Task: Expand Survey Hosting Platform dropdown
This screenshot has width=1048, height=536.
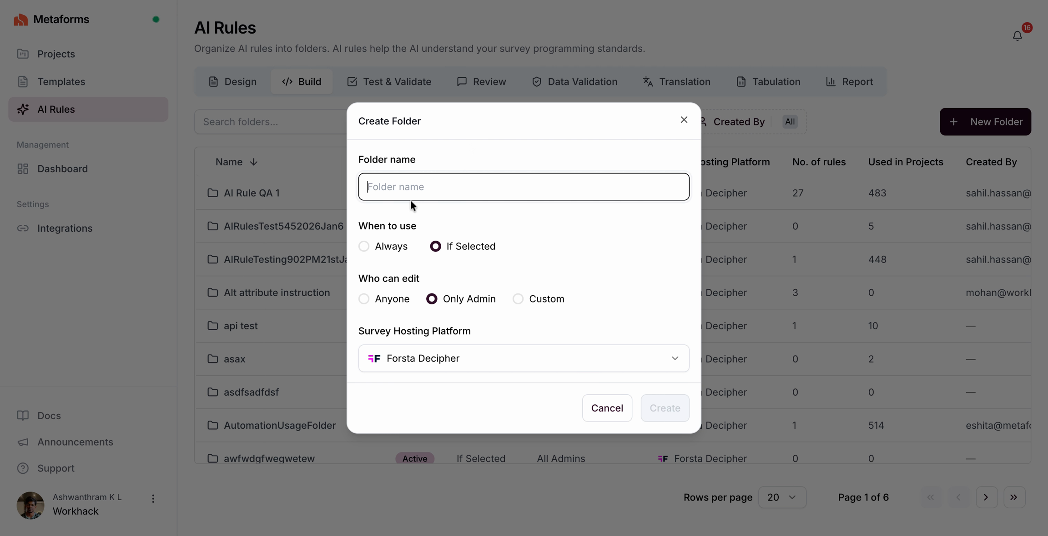Action: click(x=524, y=358)
